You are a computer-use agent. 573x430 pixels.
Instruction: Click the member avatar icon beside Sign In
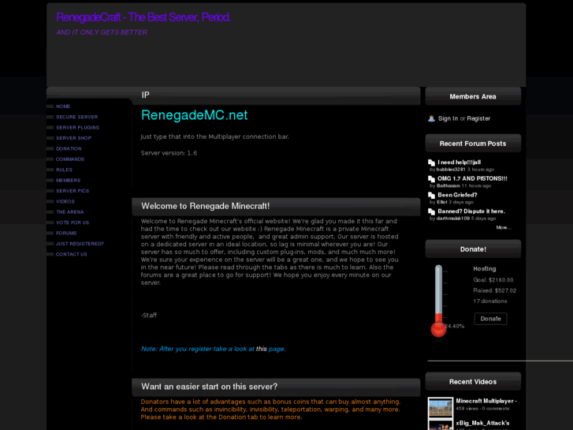432,118
